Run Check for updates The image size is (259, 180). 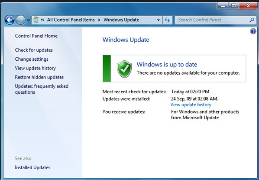[34, 50]
